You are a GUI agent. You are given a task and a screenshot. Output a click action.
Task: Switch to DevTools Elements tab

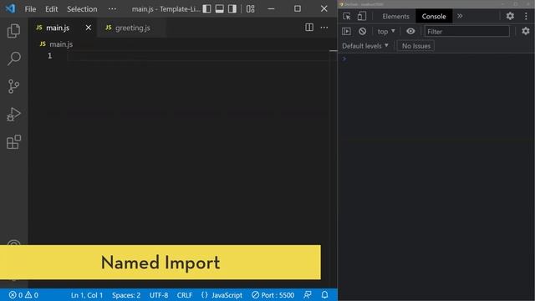point(395,17)
